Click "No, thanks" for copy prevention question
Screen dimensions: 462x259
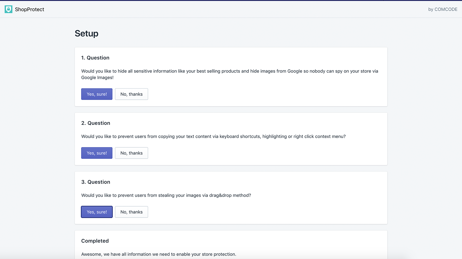131,153
